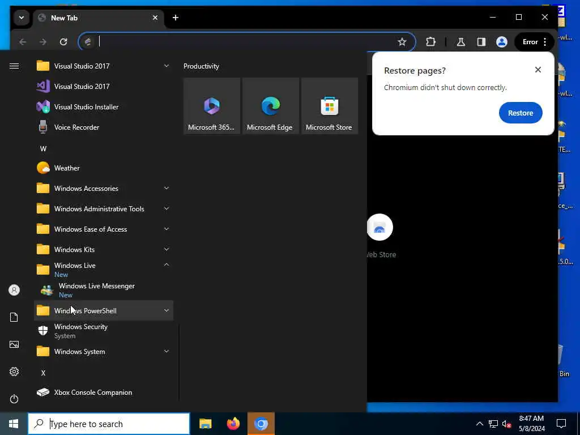
Task: Open the Weather app
Action: pos(104,168)
